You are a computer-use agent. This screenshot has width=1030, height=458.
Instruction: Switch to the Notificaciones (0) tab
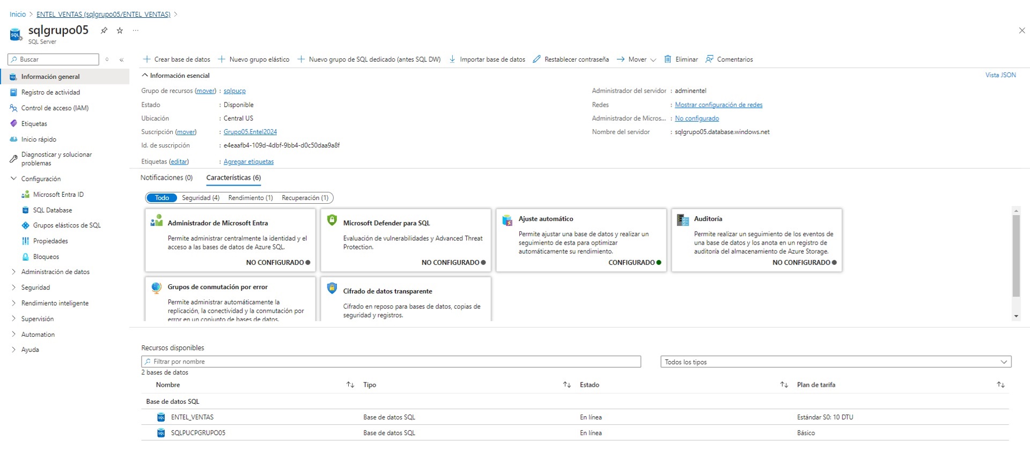click(166, 178)
